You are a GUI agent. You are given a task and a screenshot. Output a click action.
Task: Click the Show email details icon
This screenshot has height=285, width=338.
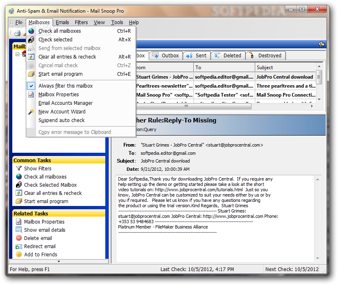[19, 230]
